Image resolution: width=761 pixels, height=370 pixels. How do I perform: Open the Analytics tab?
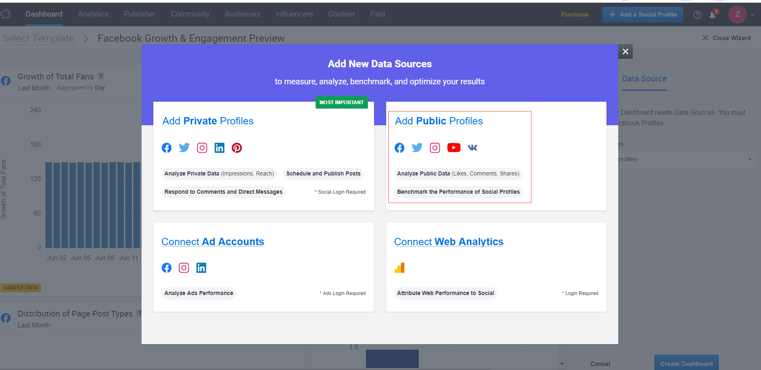click(93, 14)
